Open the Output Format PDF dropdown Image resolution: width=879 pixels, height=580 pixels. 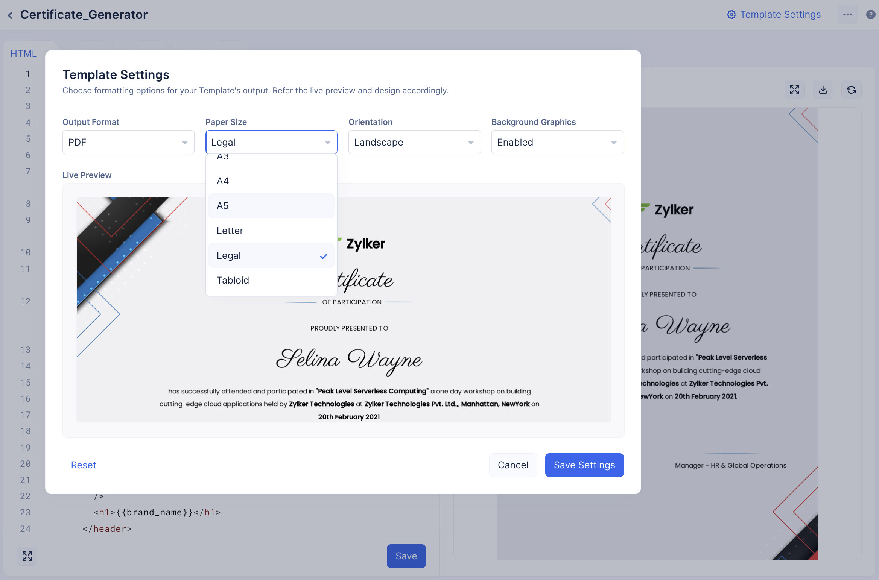(x=128, y=142)
